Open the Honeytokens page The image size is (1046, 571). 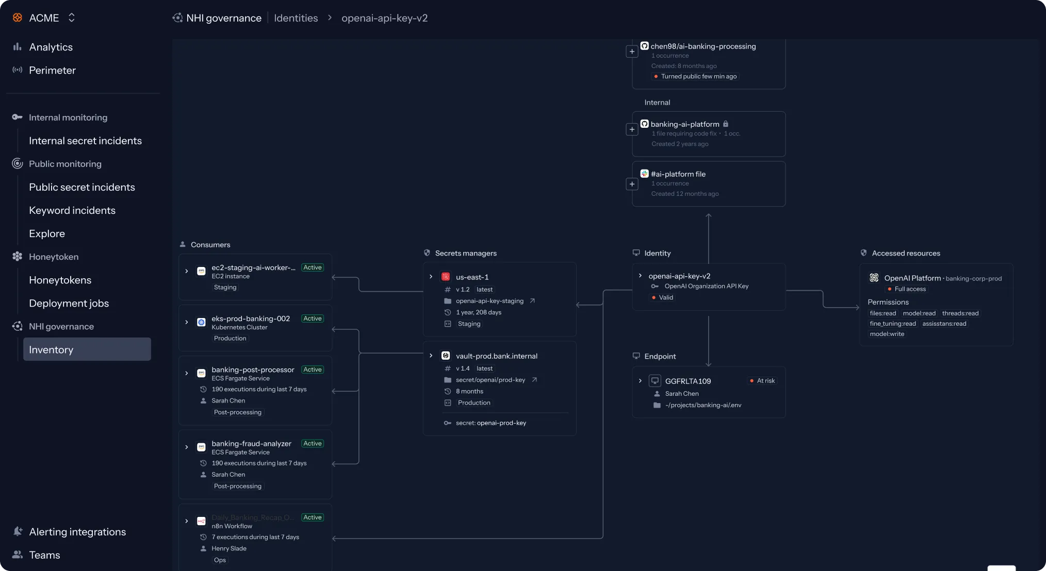[60, 280]
